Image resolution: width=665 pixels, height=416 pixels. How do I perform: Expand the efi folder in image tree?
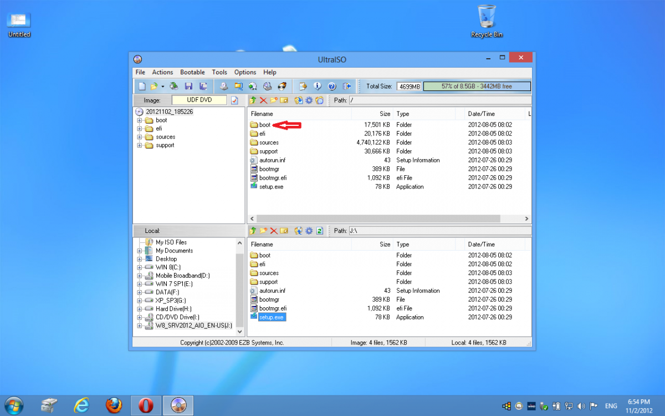pos(140,129)
